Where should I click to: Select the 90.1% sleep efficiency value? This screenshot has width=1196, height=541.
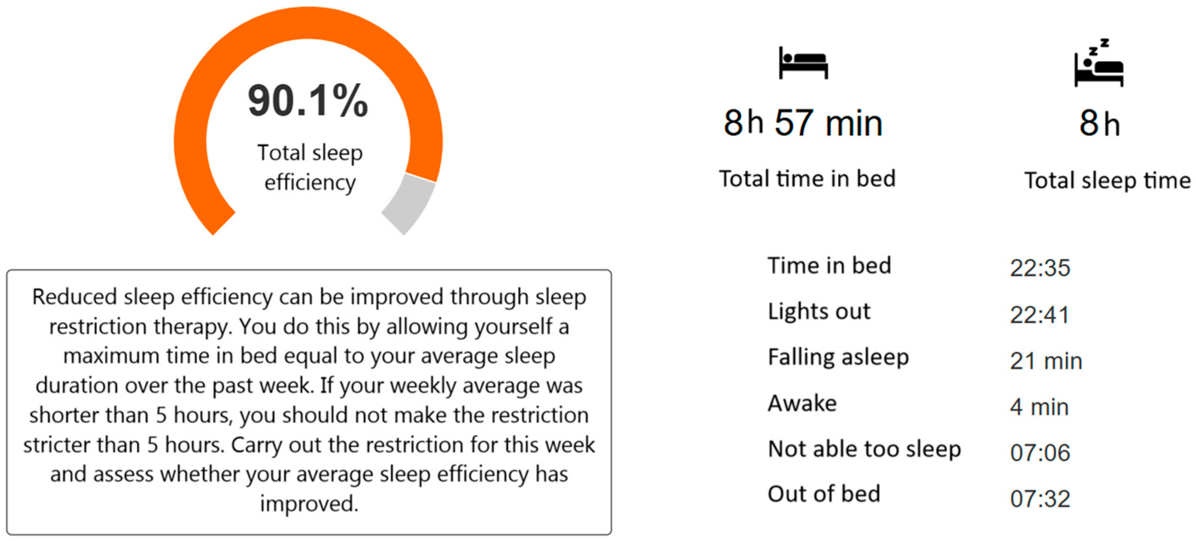(x=308, y=100)
